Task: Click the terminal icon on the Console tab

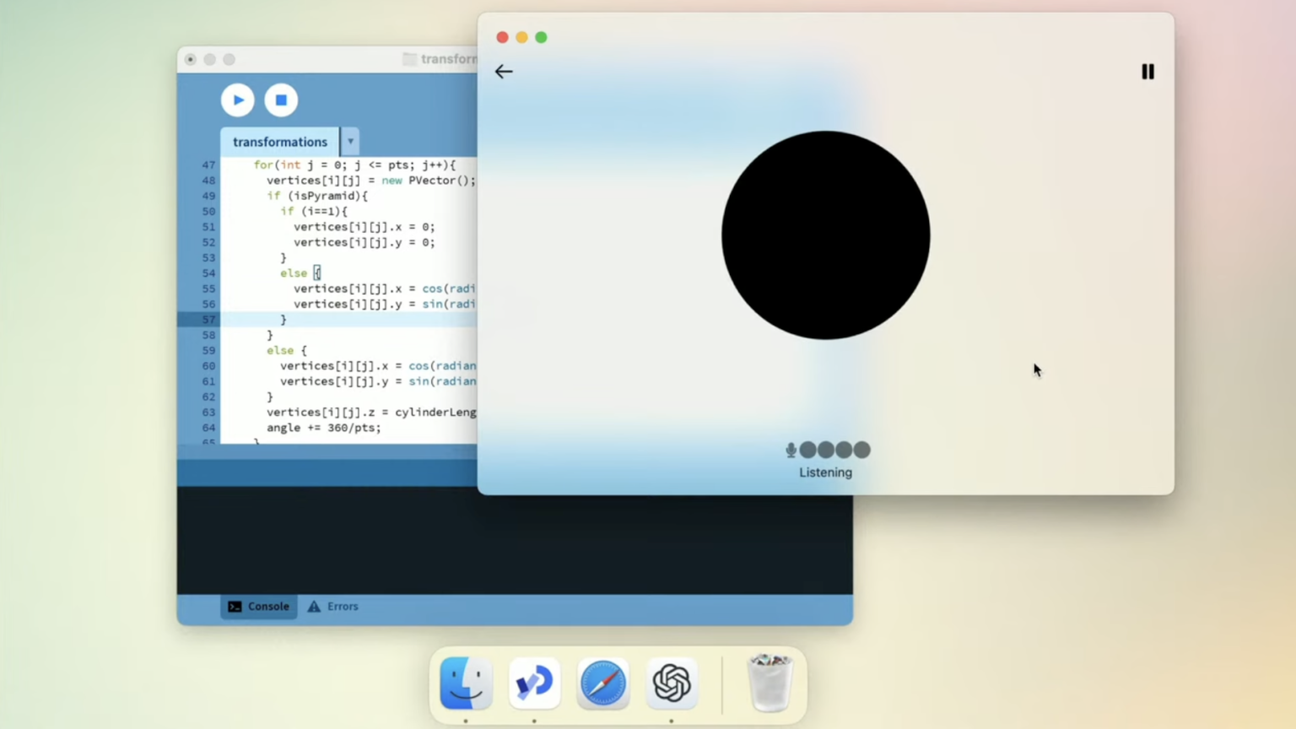Action: [x=234, y=606]
